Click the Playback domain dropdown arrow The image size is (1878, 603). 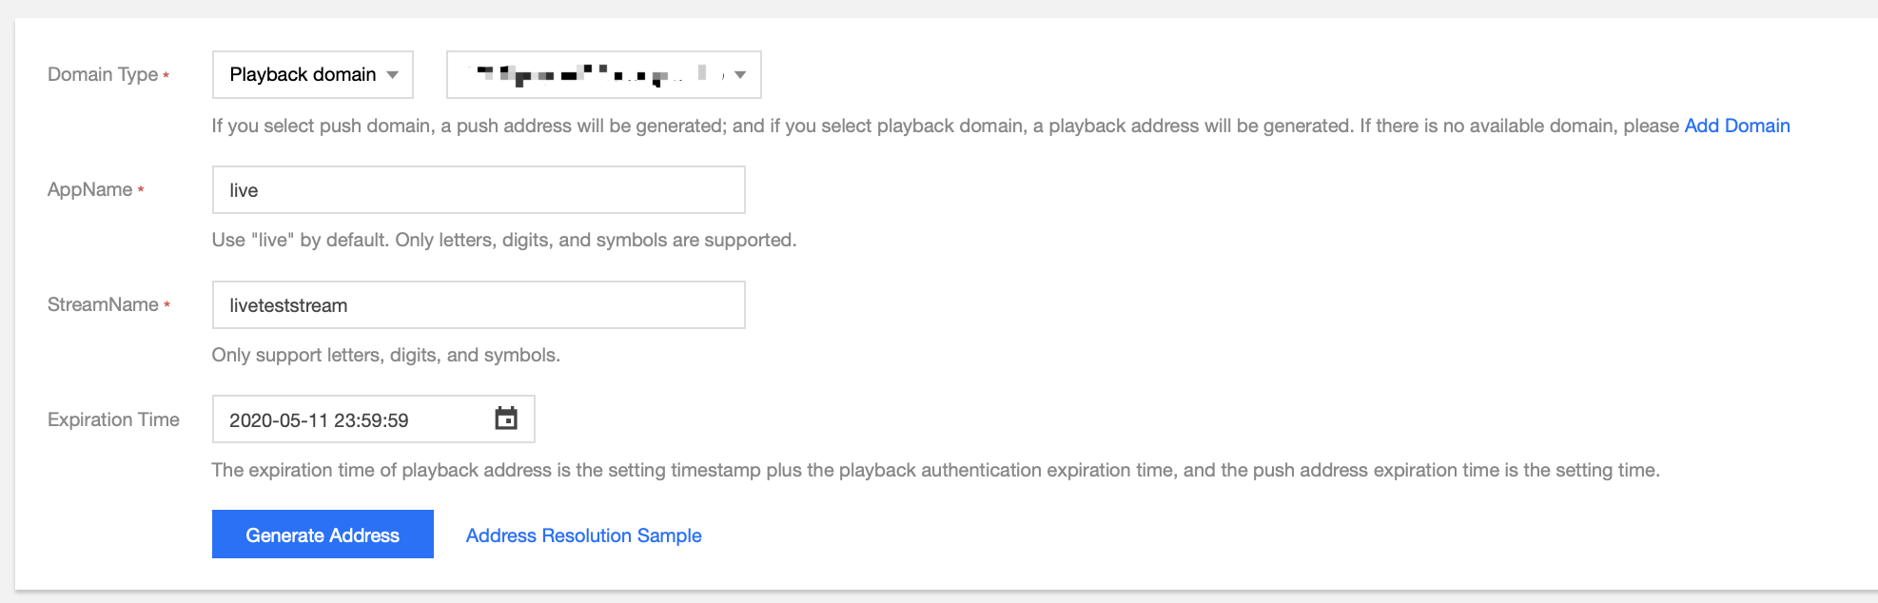[x=392, y=75]
